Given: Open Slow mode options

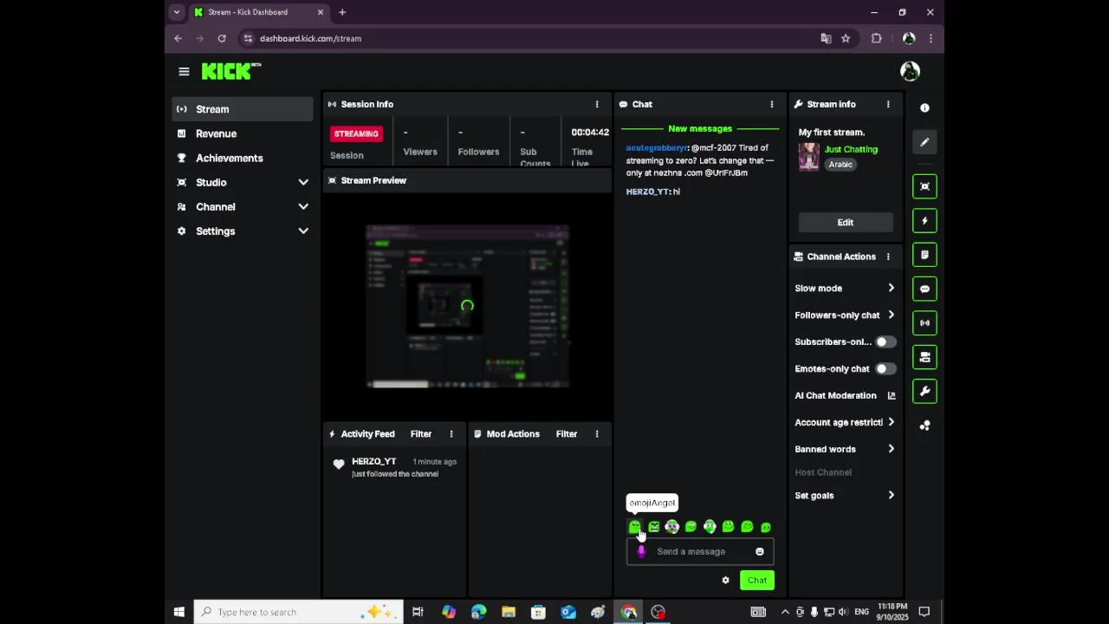Looking at the screenshot, I should (x=845, y=289).
